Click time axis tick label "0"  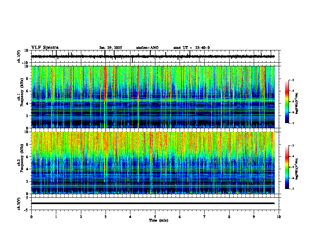[x=31, y=217]
